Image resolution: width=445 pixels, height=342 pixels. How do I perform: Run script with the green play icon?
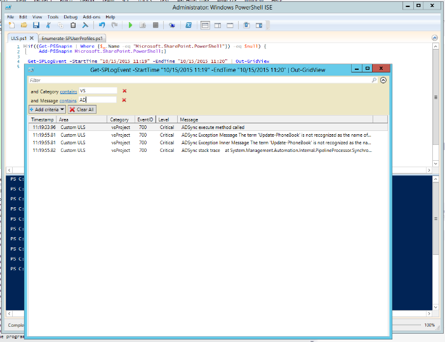click(130, 25)
